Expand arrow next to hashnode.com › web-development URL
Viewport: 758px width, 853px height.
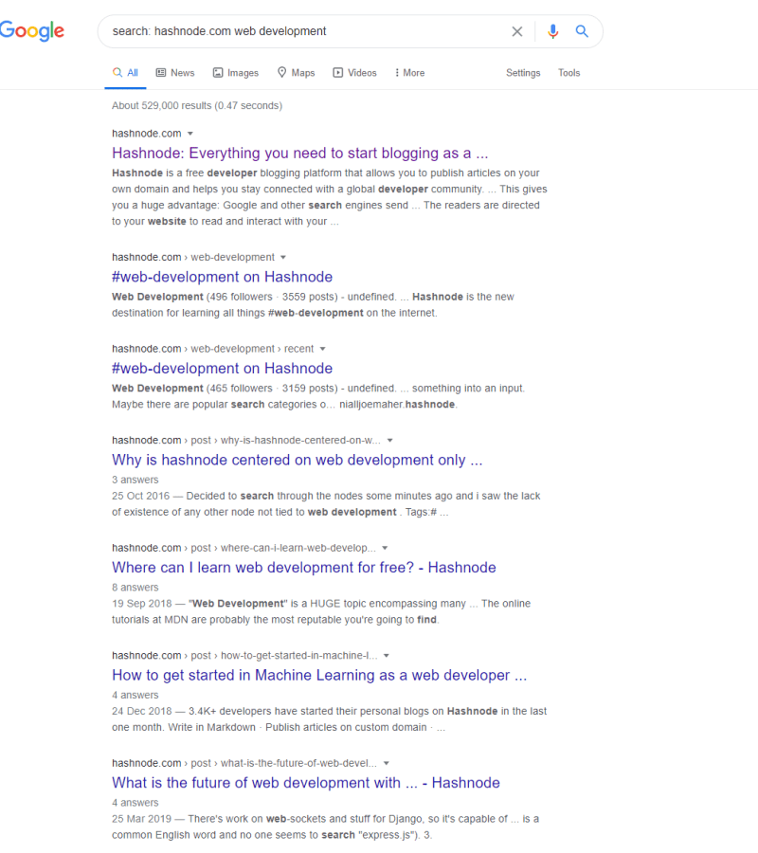282,257
